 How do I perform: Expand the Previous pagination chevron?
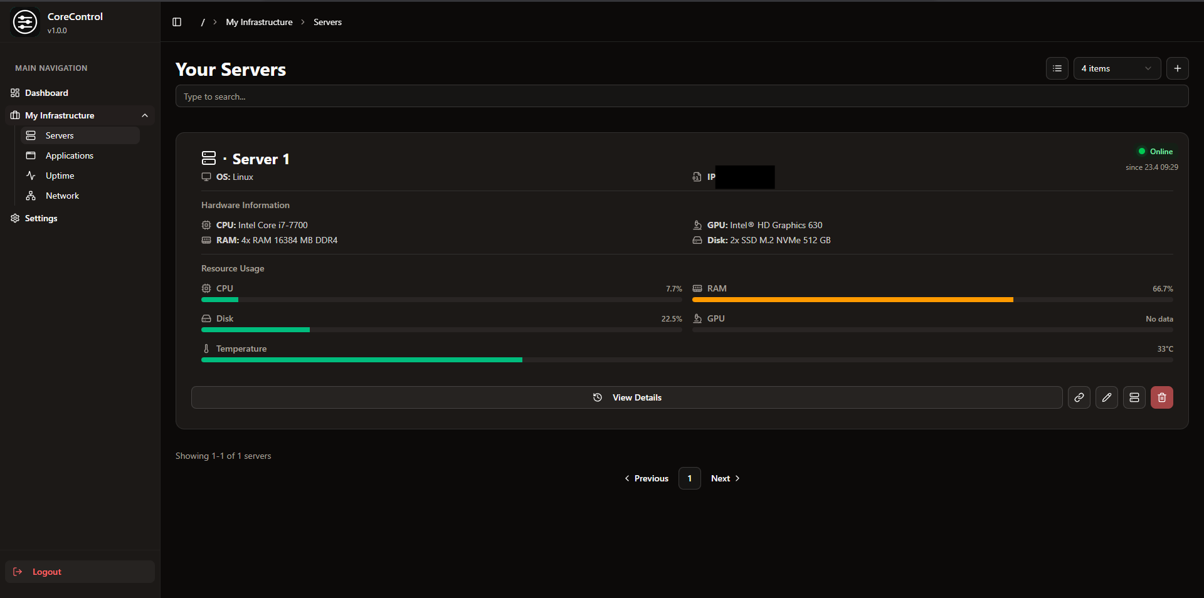(626, 478)
